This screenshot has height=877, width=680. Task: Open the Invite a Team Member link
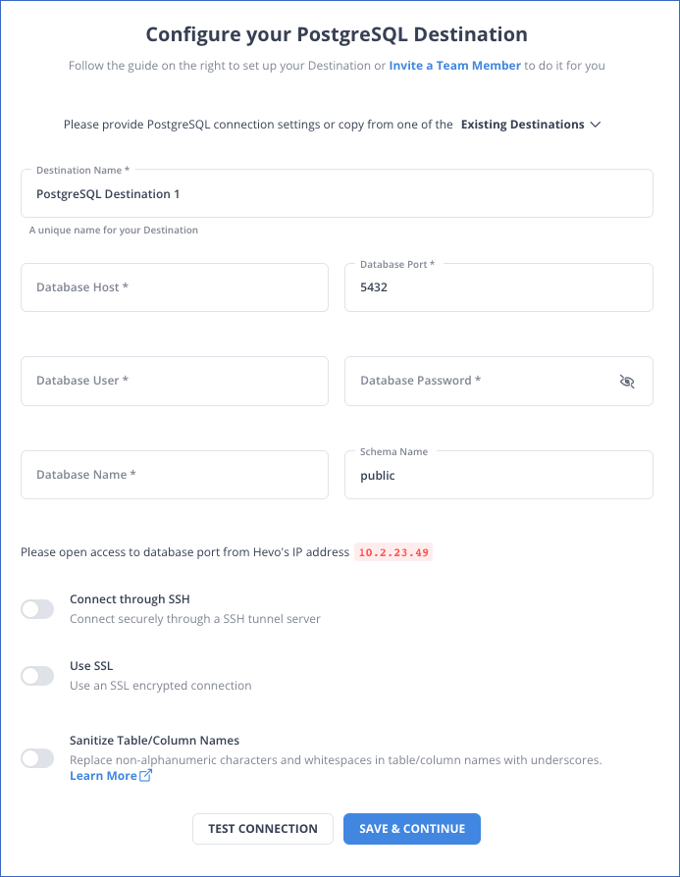[455, 66]
